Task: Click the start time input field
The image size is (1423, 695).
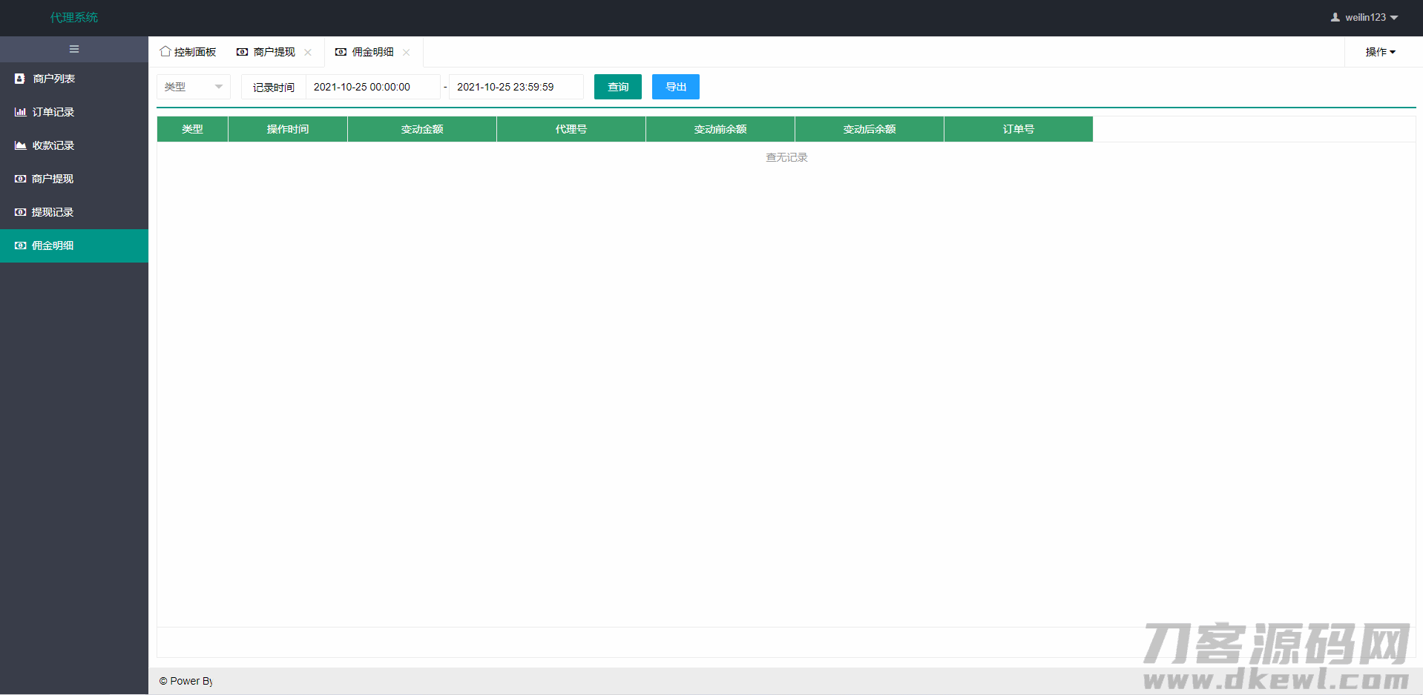Action: click(x=372, y=87)
